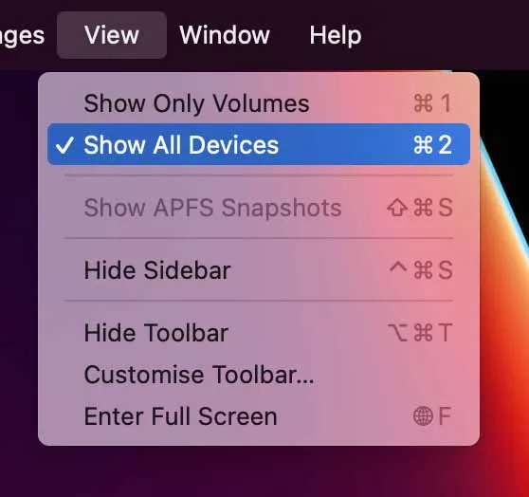
Task: Select Enter Full Screen menu item
Action: (x=259, y=416)
